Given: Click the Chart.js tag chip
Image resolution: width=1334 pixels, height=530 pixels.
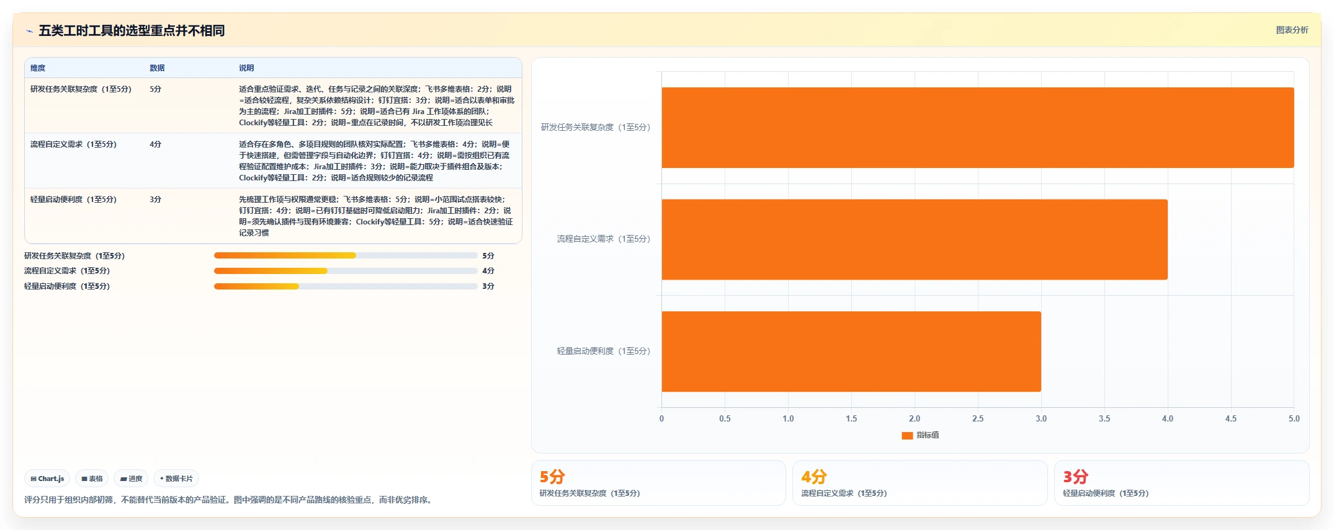Looking at the screenshot, I should coord(47,479).
